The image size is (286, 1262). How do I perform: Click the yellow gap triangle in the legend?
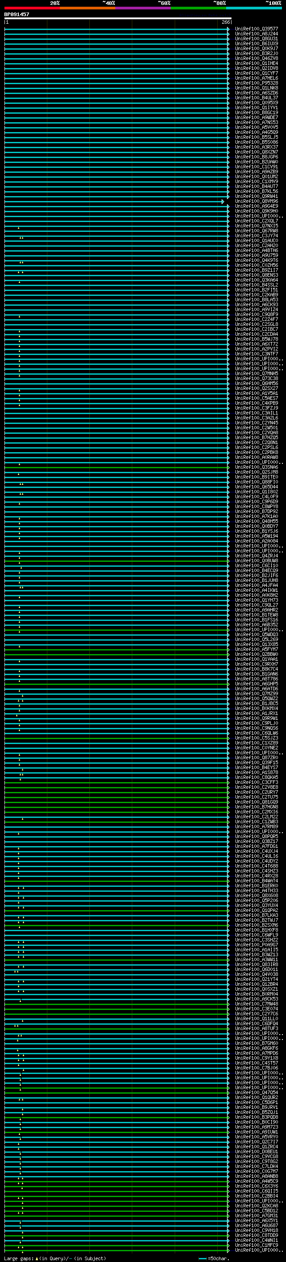coord(37,1258)
